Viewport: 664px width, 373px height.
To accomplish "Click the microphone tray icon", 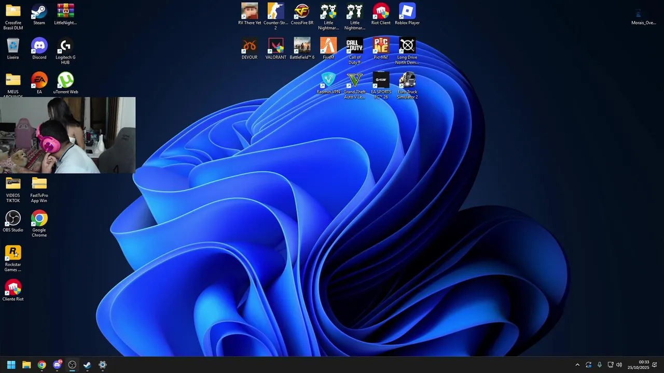I will tap(600, 365).
